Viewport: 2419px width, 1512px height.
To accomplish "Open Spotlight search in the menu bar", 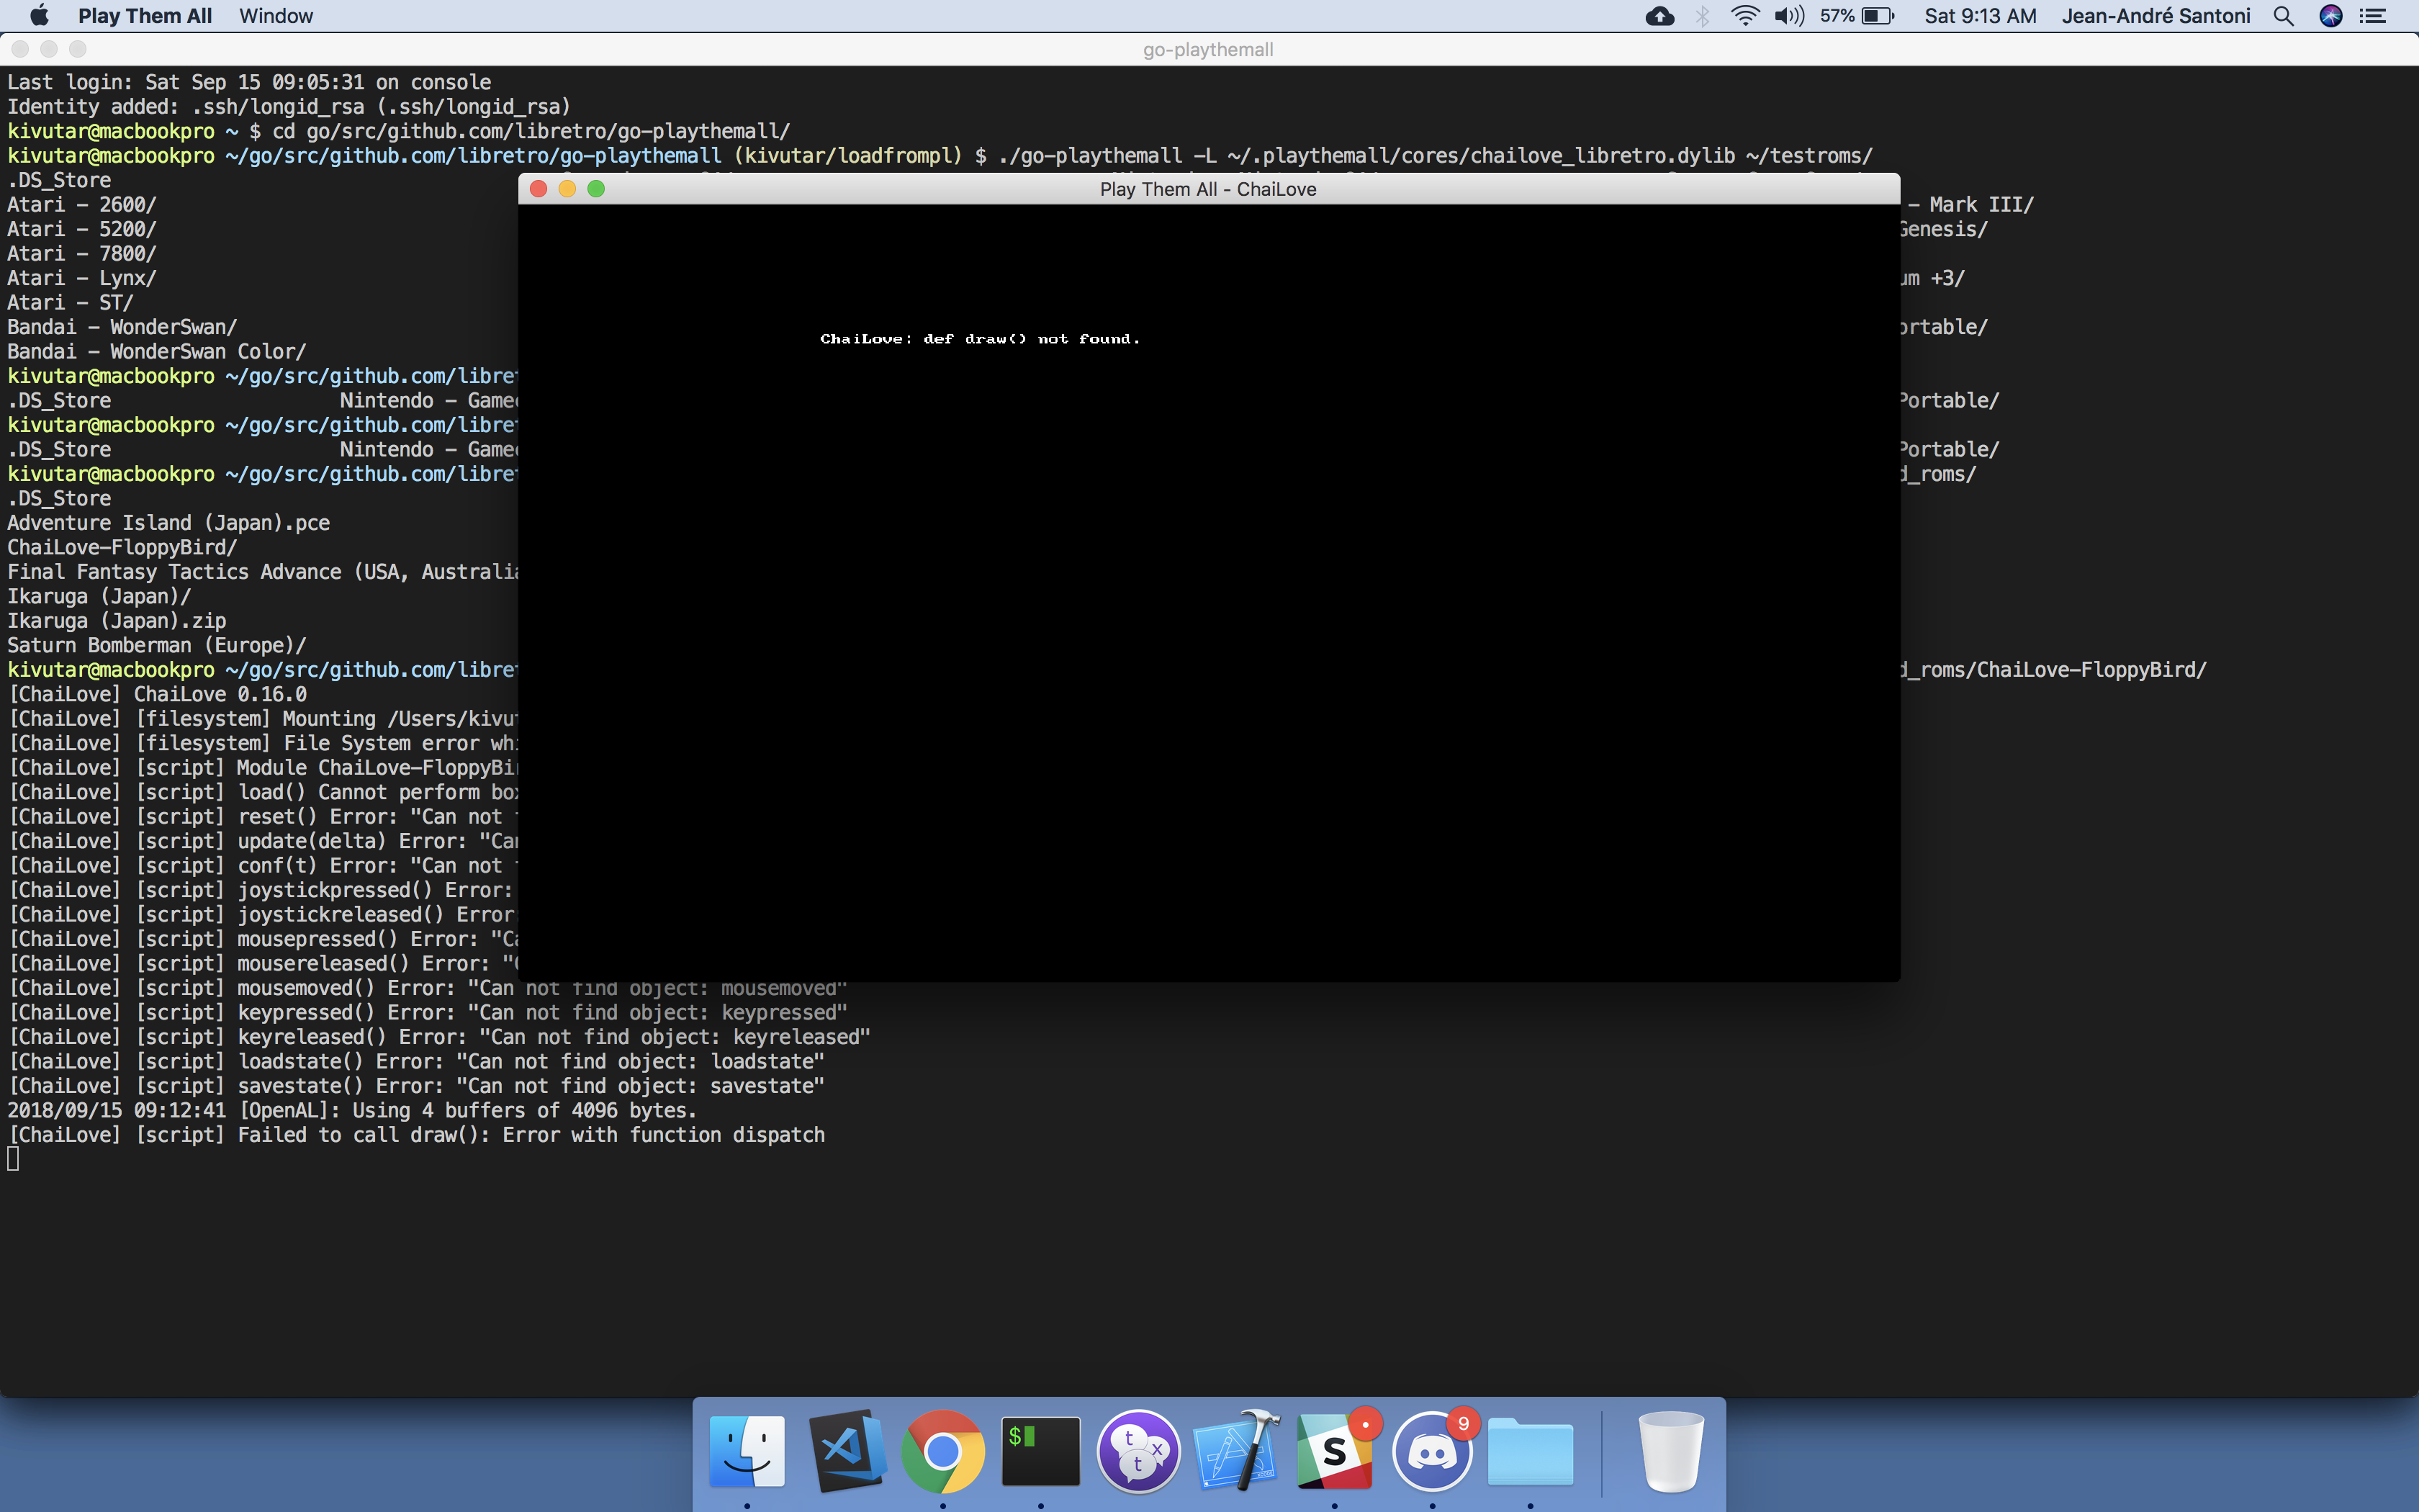I will click(2282, 15).
